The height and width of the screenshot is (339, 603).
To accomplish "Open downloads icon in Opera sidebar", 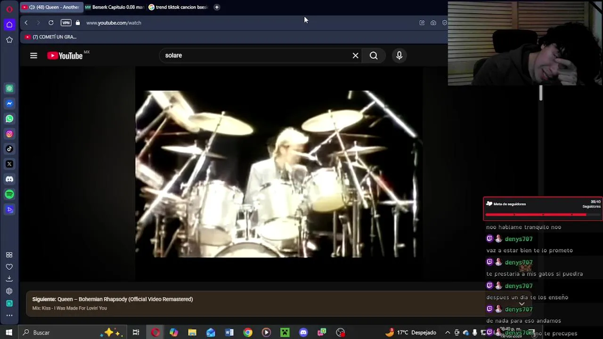I will coord(9,279).
